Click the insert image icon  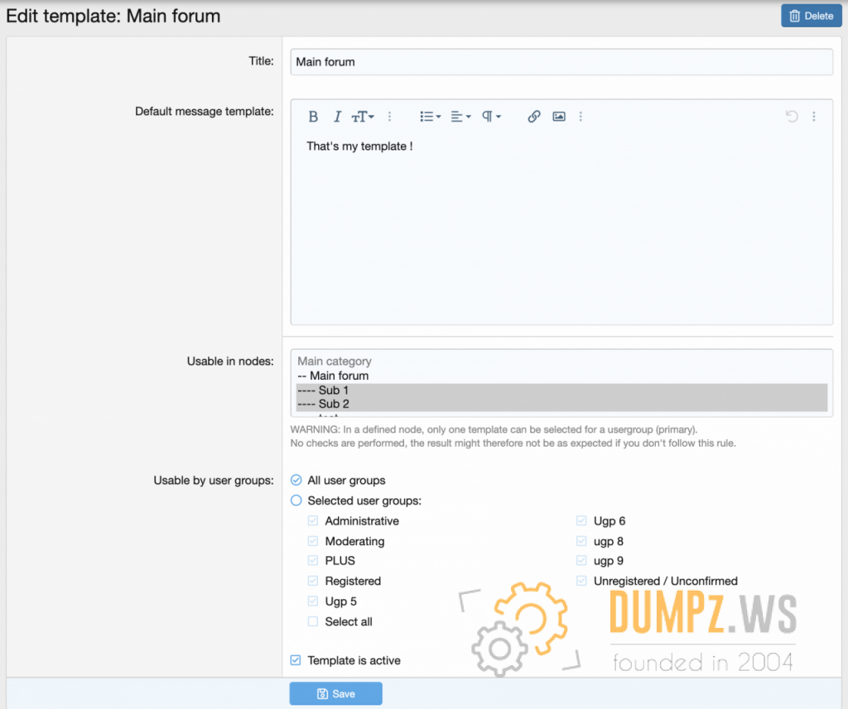(559, 117)
